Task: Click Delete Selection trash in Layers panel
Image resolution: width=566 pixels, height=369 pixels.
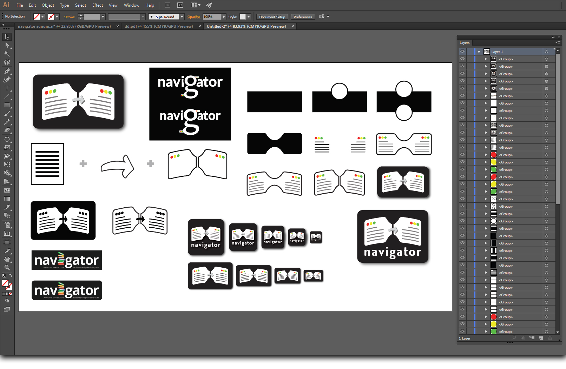Action: (x=550, y=338)
